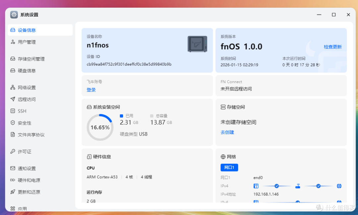358x215 pixels.
Task: Click 登录 link under 飞牛账号
Action: point(91,90)
